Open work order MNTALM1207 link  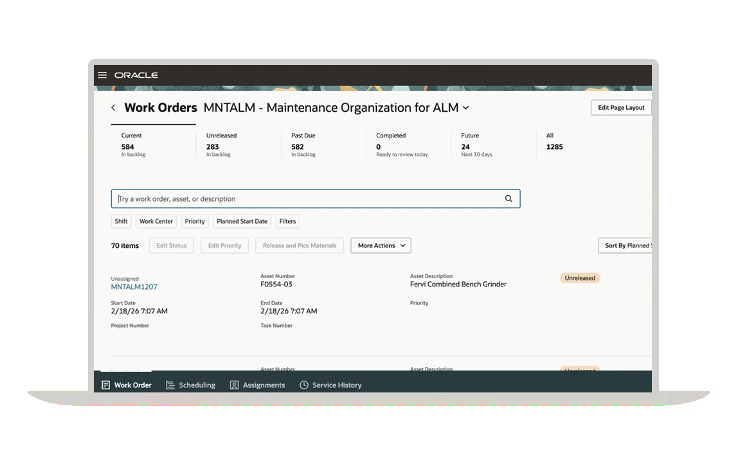tap(134, 287)
